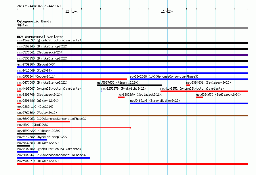Viewport: 256px width, 175px height.
Task: Open variant dgv5382n100 (Coe2014) label
Action: pos(35,107)
